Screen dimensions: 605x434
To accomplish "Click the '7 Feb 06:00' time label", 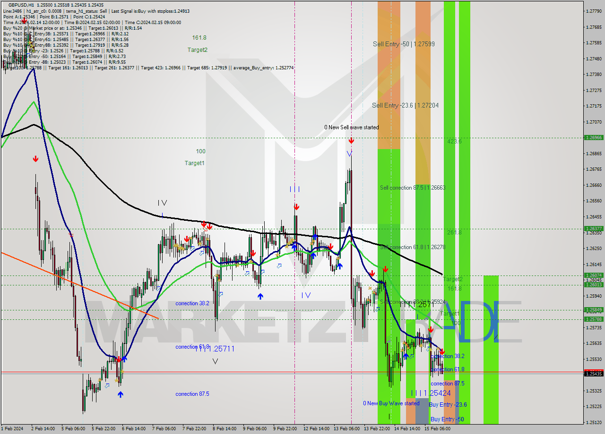I will coord(164,429).
